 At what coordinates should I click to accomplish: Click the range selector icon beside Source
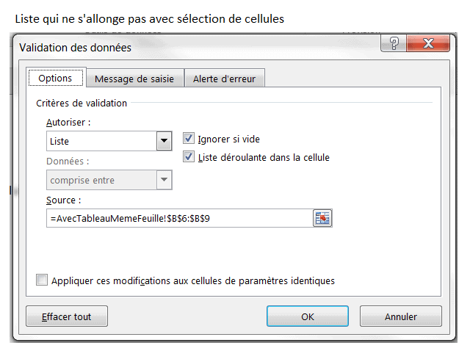[x=322, y=218]
